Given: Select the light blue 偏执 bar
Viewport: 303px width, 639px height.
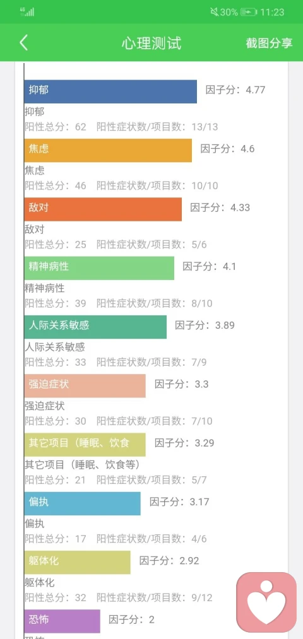Looking at the screenshot, I should (x=82, y=504).
